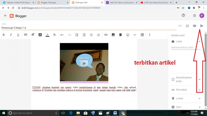Open Windows Start menu
Image resolution: width=207 pixels, height=116 pixels.
(3, 113)
